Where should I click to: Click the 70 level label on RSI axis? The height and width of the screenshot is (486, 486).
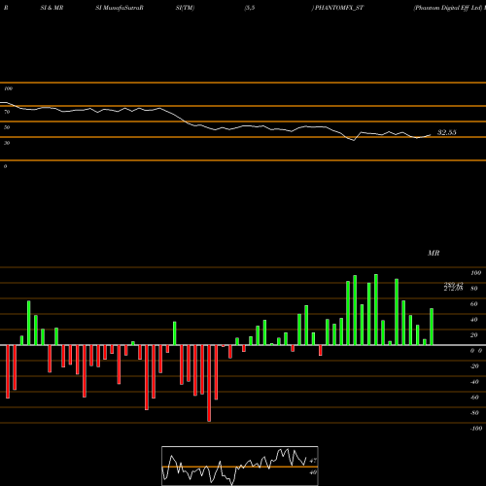[7, 112]
